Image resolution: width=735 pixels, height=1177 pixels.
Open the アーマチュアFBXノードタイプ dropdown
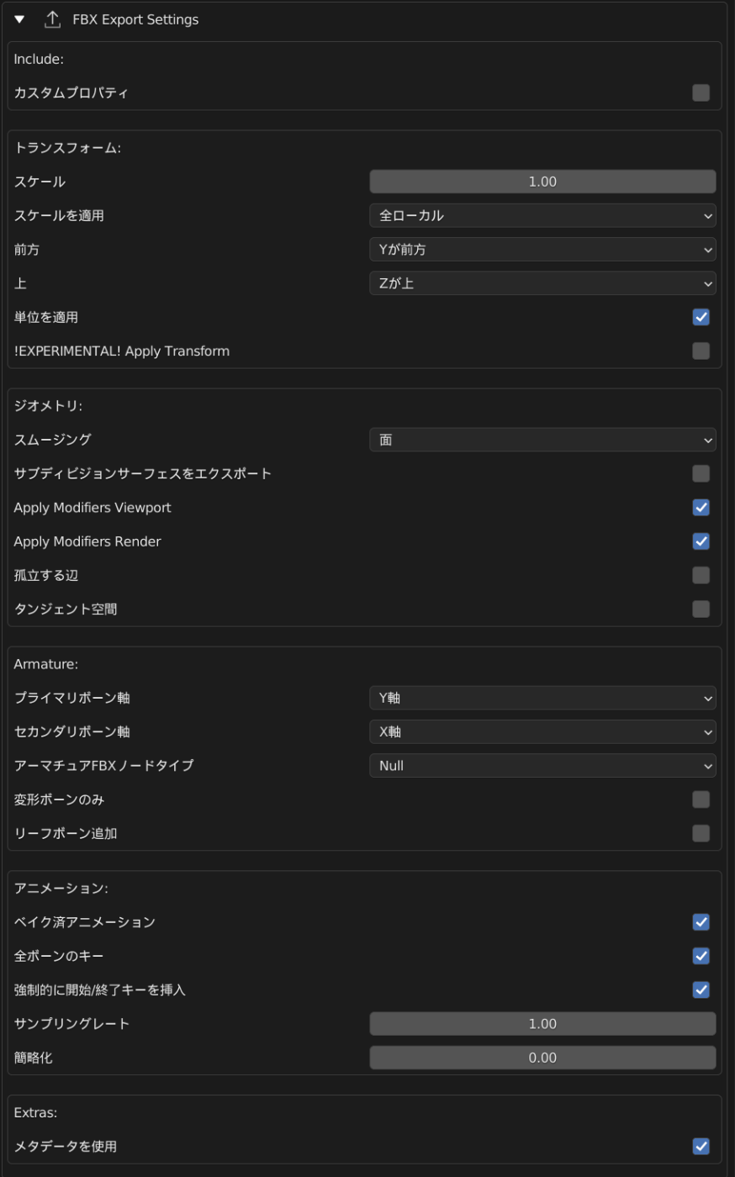coord(542,765)
